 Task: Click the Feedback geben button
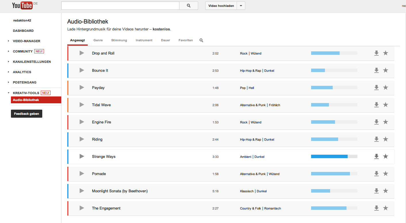click(26, 114)
